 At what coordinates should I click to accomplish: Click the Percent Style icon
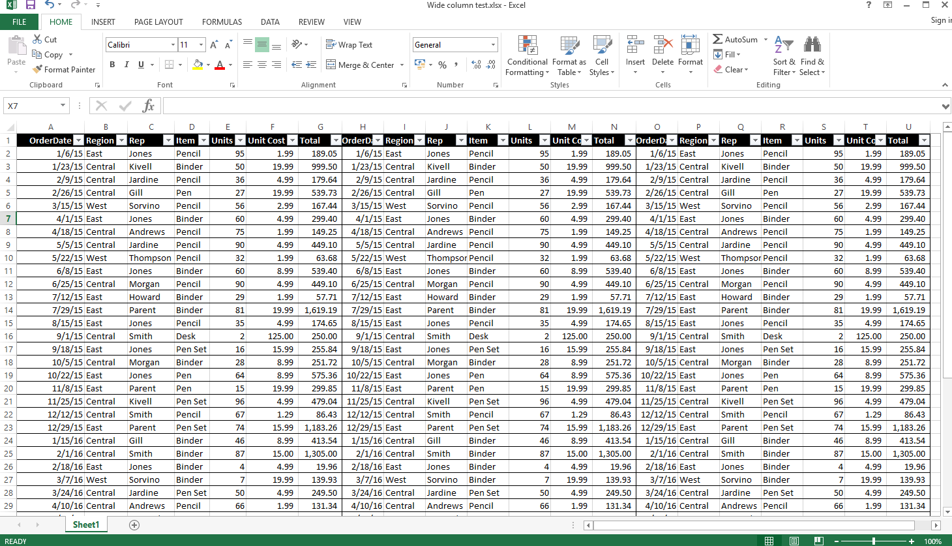click(442, 65)
